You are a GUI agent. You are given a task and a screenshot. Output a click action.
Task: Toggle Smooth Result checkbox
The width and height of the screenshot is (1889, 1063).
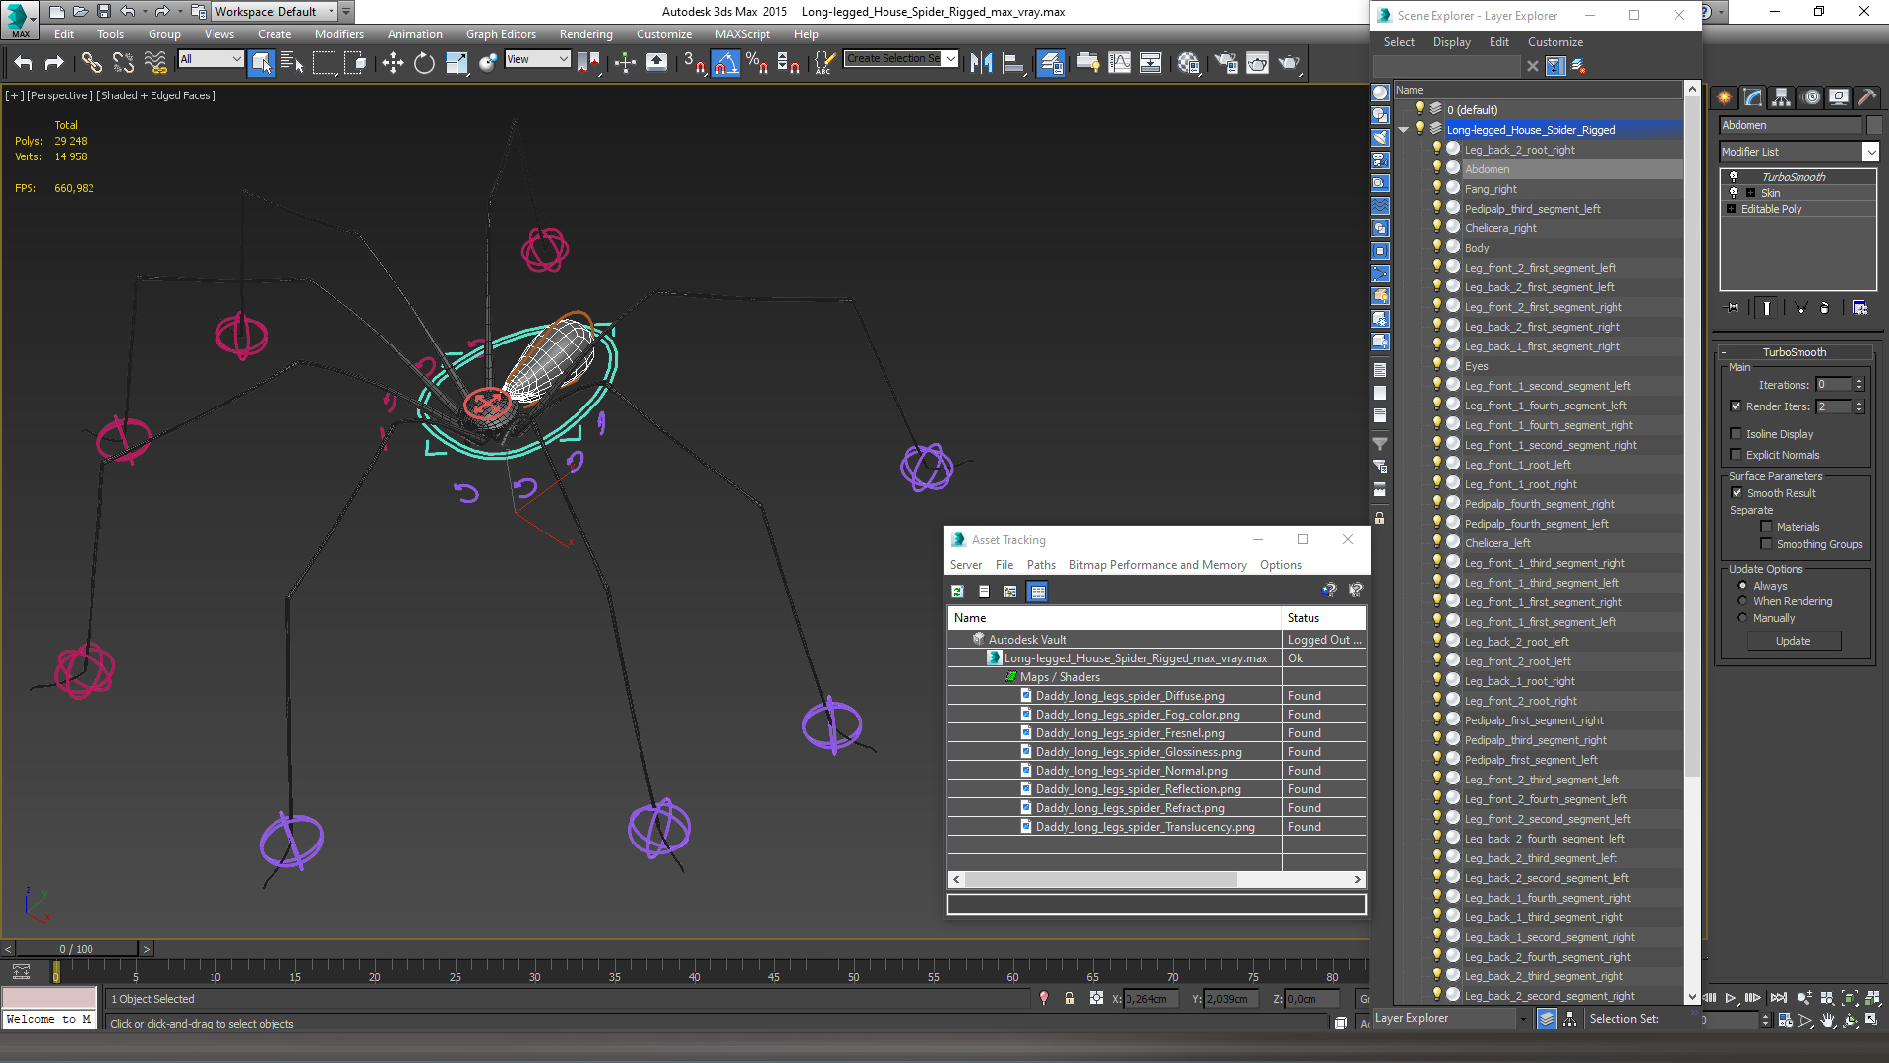[1737, 493]
